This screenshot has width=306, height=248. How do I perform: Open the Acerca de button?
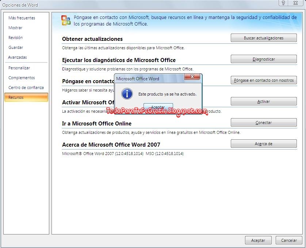pyautogui.click(x=264, y=144)
